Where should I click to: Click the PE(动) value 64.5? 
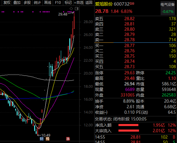[172, 112]
